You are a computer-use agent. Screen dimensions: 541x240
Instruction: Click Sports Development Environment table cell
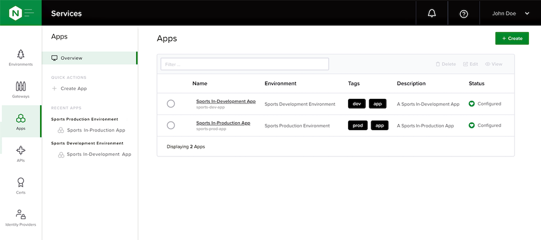[300, 104]
